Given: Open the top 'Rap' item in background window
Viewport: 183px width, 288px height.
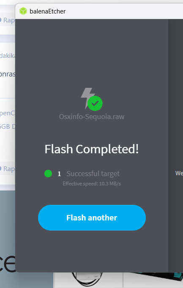Looking at the screenshot, I should pos(7,20).
